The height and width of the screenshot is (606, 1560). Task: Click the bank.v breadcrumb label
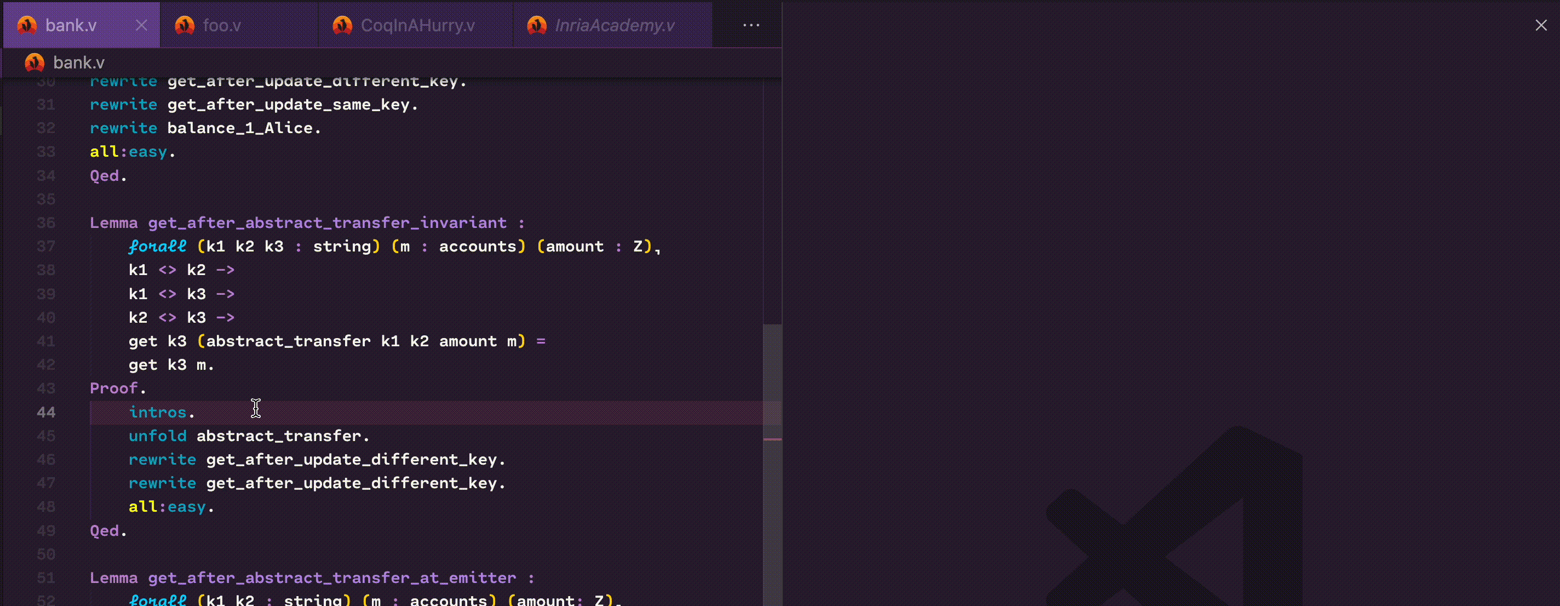[x=79, y=62]
